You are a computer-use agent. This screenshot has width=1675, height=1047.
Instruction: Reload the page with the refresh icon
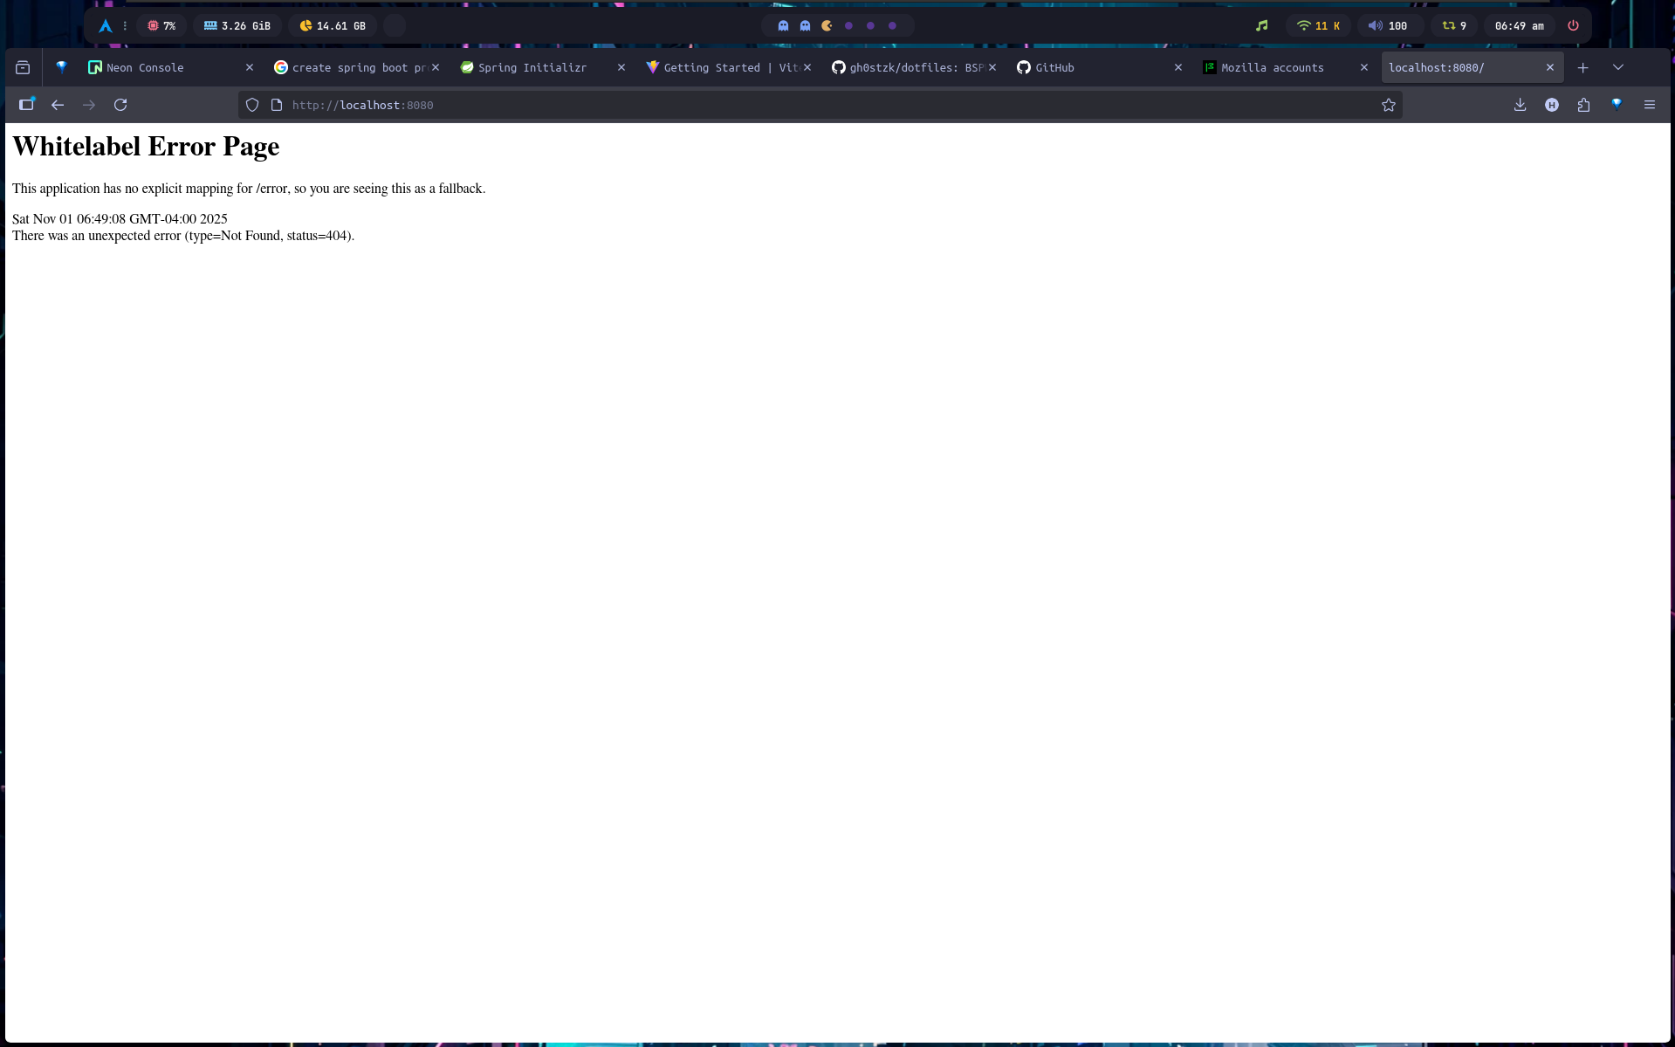tap(120, 105)
